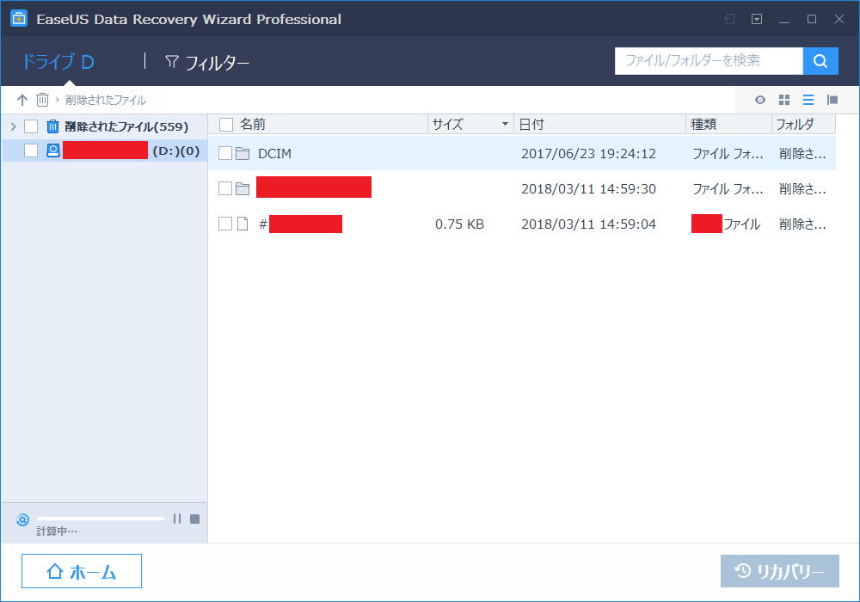Expand the 削除されたファイル(559) tree node
Viewport: 860px width, 602px height.
coord(14,126)
